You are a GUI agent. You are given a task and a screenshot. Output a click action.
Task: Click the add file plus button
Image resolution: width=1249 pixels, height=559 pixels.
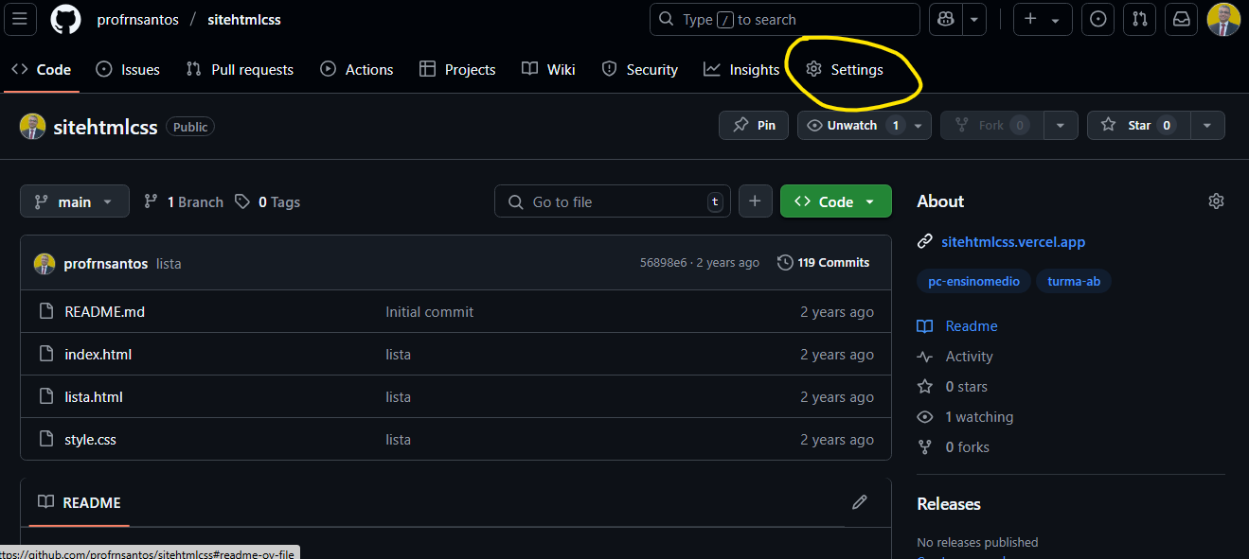(755, 201)
